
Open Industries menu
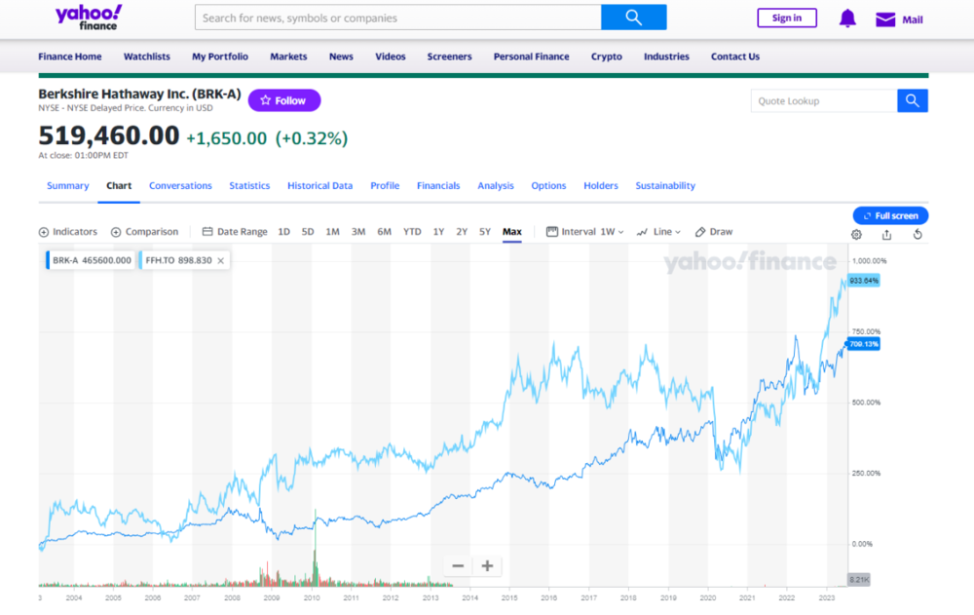pos(666,56)
